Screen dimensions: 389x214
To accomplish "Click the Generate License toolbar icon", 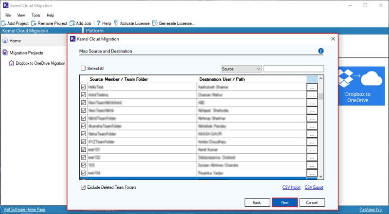I will [155, 23].
